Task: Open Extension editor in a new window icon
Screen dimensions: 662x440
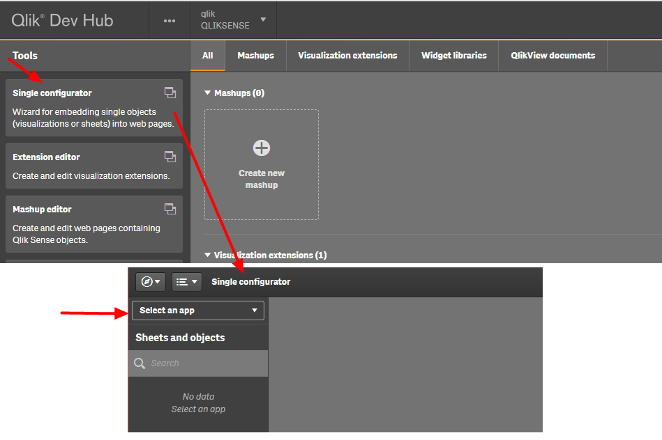Action: pos(170,157)
